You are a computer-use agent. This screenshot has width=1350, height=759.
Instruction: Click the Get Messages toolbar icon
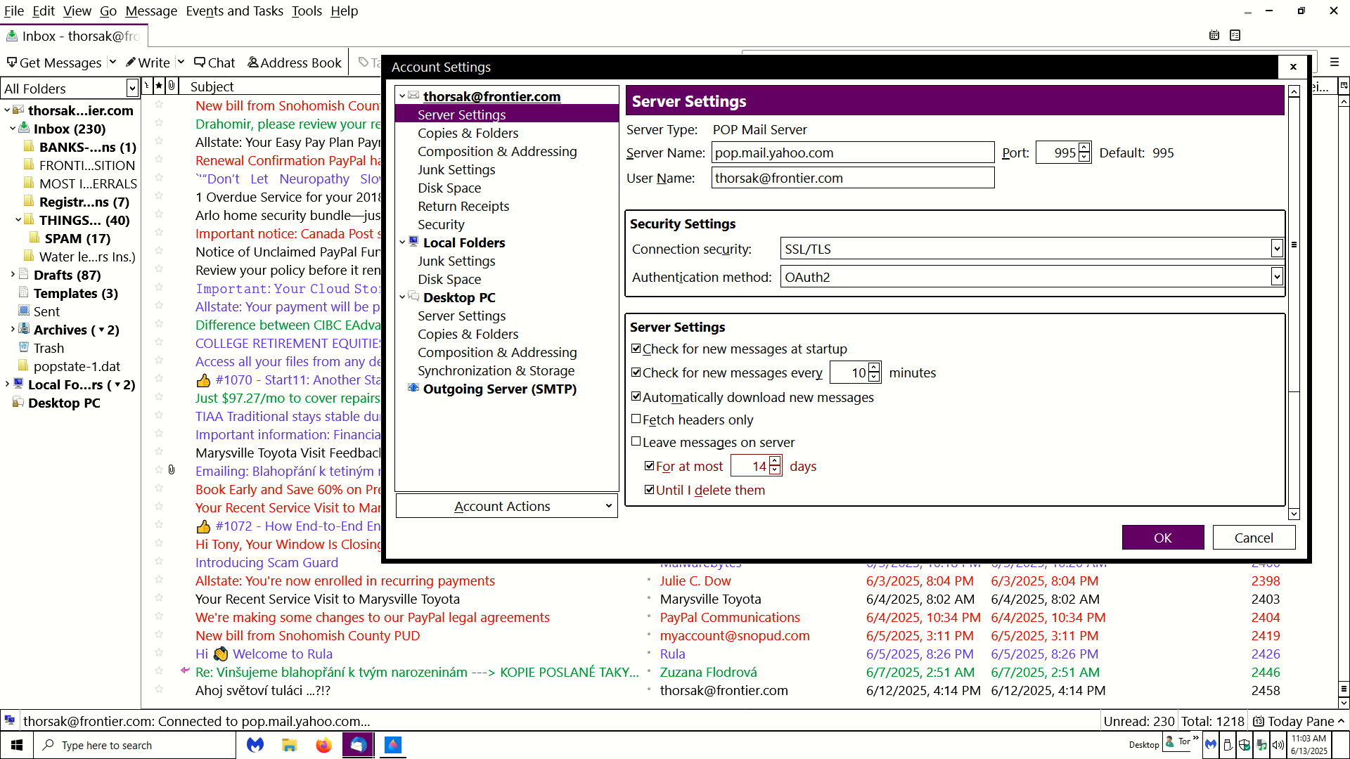coord(12,63)
